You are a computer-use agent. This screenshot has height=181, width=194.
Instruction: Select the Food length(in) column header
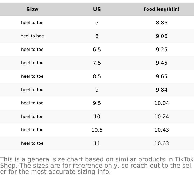(x=161, y=9)
